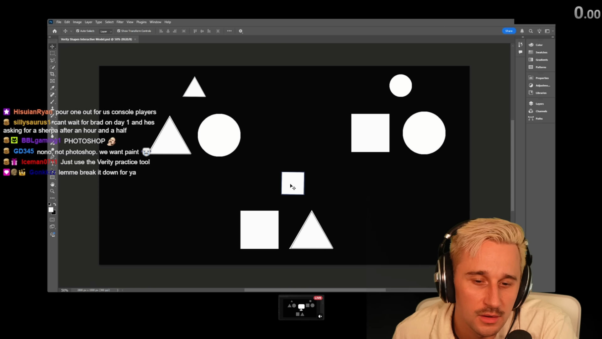Swap foreground and background colors
This screenshot has height=339, width=602.
[x=55, y=204]
